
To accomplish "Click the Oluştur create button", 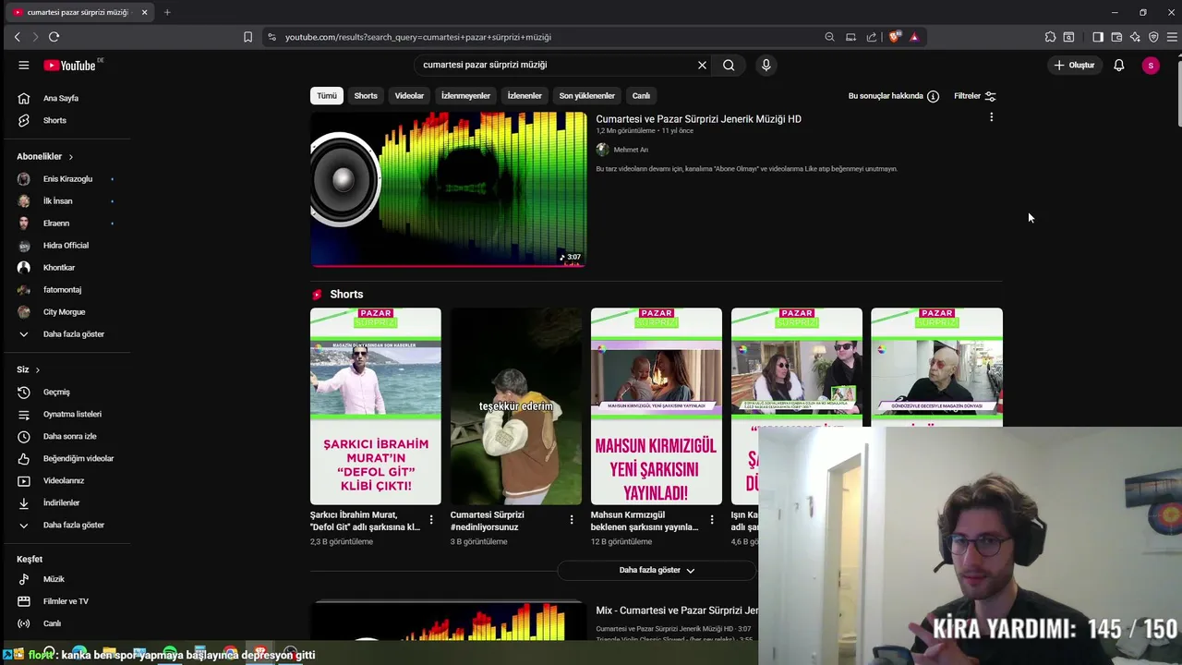I will 1074,65.
